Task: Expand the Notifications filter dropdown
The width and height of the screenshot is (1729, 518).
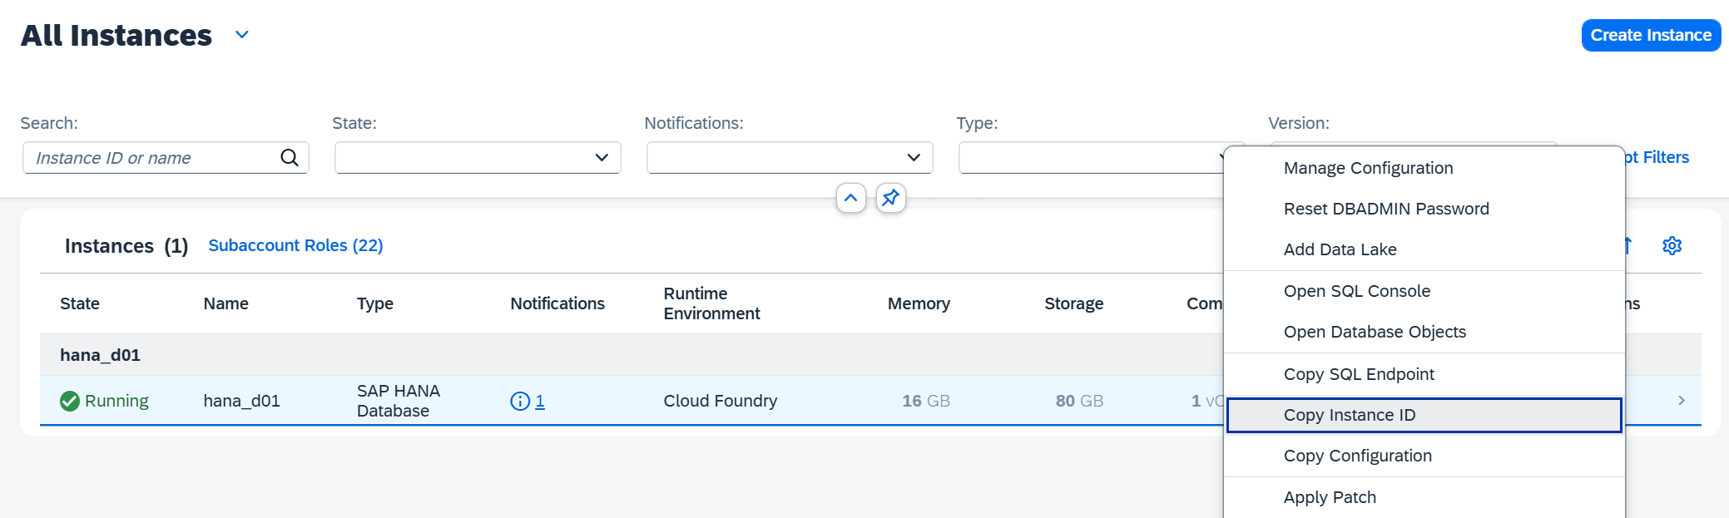Action: (914, 158)
